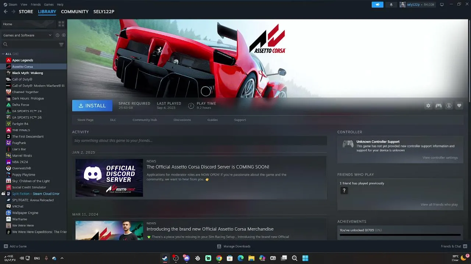Add game to favorites heart icon
471x264 pixels.
pos(459,106)
